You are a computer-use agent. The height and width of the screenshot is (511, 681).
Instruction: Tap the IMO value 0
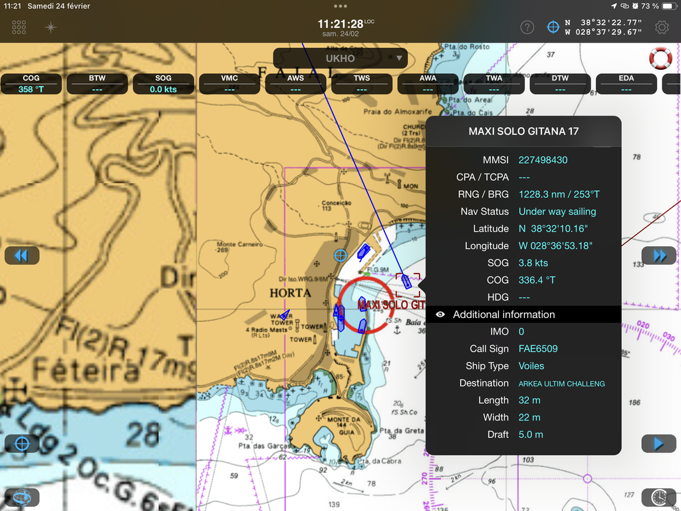coord(521,331)
